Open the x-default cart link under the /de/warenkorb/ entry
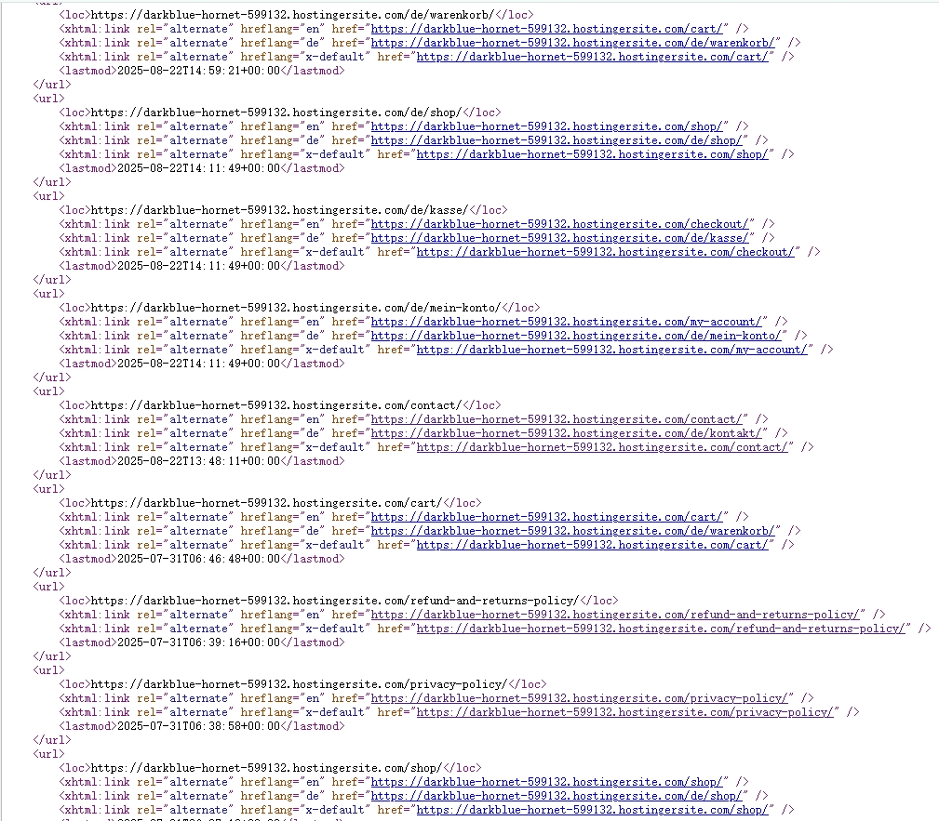Screen dimensions: 939x821 click(x=592, y=57)
